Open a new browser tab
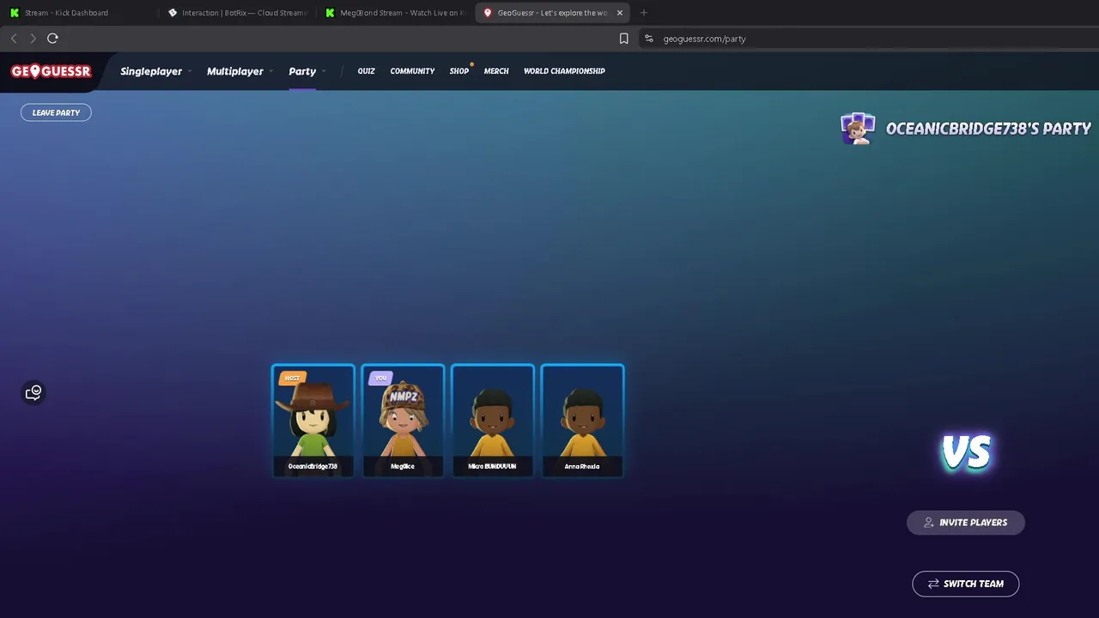The width and height of the screenshot is (1099, 618). [644, 13]
